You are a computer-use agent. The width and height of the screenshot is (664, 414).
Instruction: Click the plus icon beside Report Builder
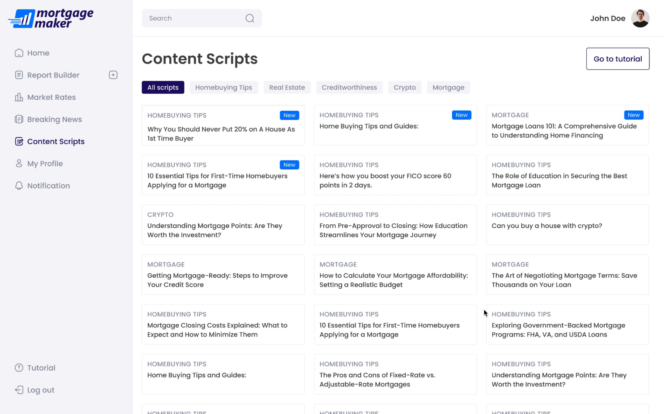113,75
